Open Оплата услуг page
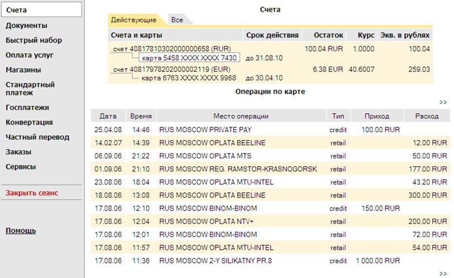The height and width of the screenshot is (278, 454). tap(29, 55)
